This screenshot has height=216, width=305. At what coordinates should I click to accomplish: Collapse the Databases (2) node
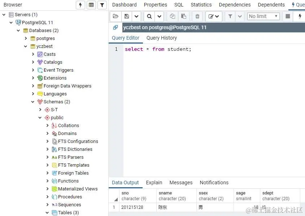(x=18, y=31)
